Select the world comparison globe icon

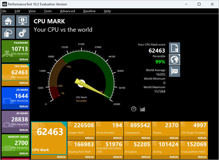(175, 60)
